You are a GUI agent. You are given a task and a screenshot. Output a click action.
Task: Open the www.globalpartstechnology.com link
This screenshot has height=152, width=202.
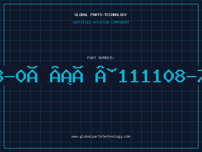tap(101, 137)
